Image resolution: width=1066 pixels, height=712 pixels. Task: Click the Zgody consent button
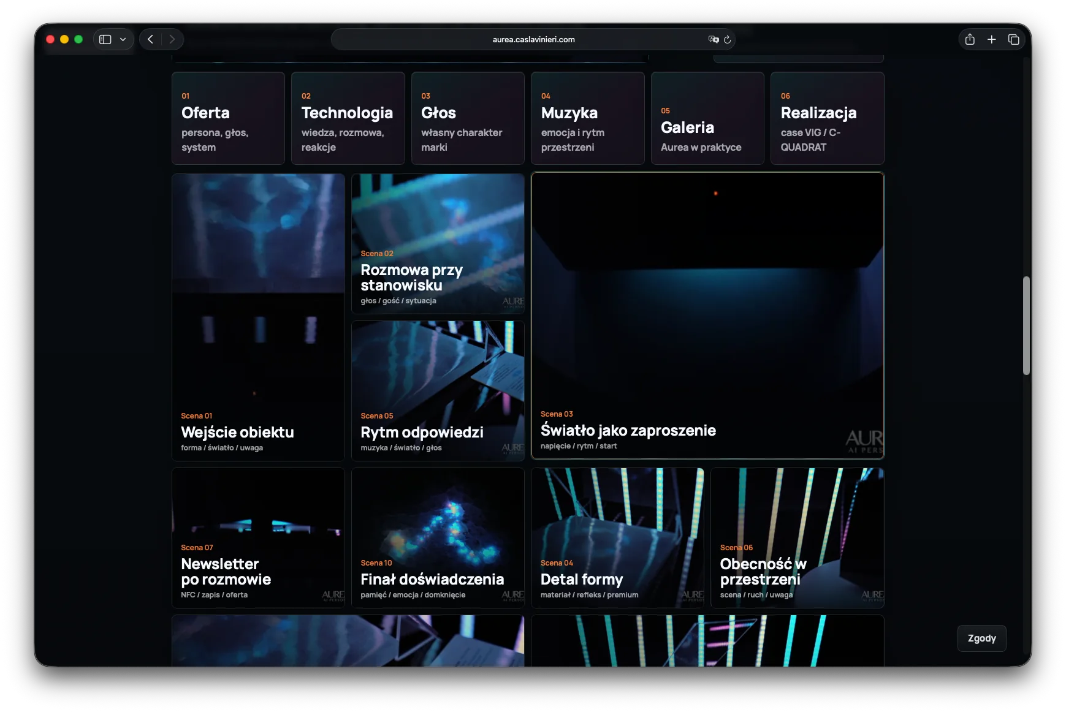982,638
